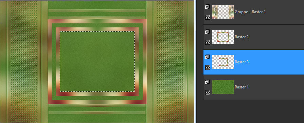
Task: Click the Raster 2 layer type icon
Action: [x=207, y=32]
